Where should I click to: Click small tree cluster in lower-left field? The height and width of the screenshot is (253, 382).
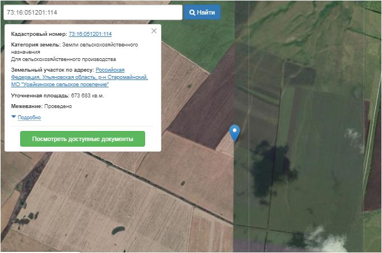click(118, 230)
